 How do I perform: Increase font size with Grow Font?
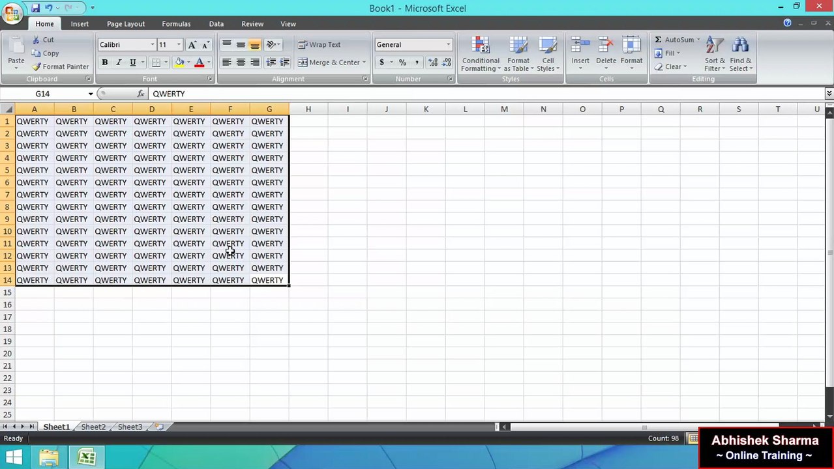pos(192,45)
